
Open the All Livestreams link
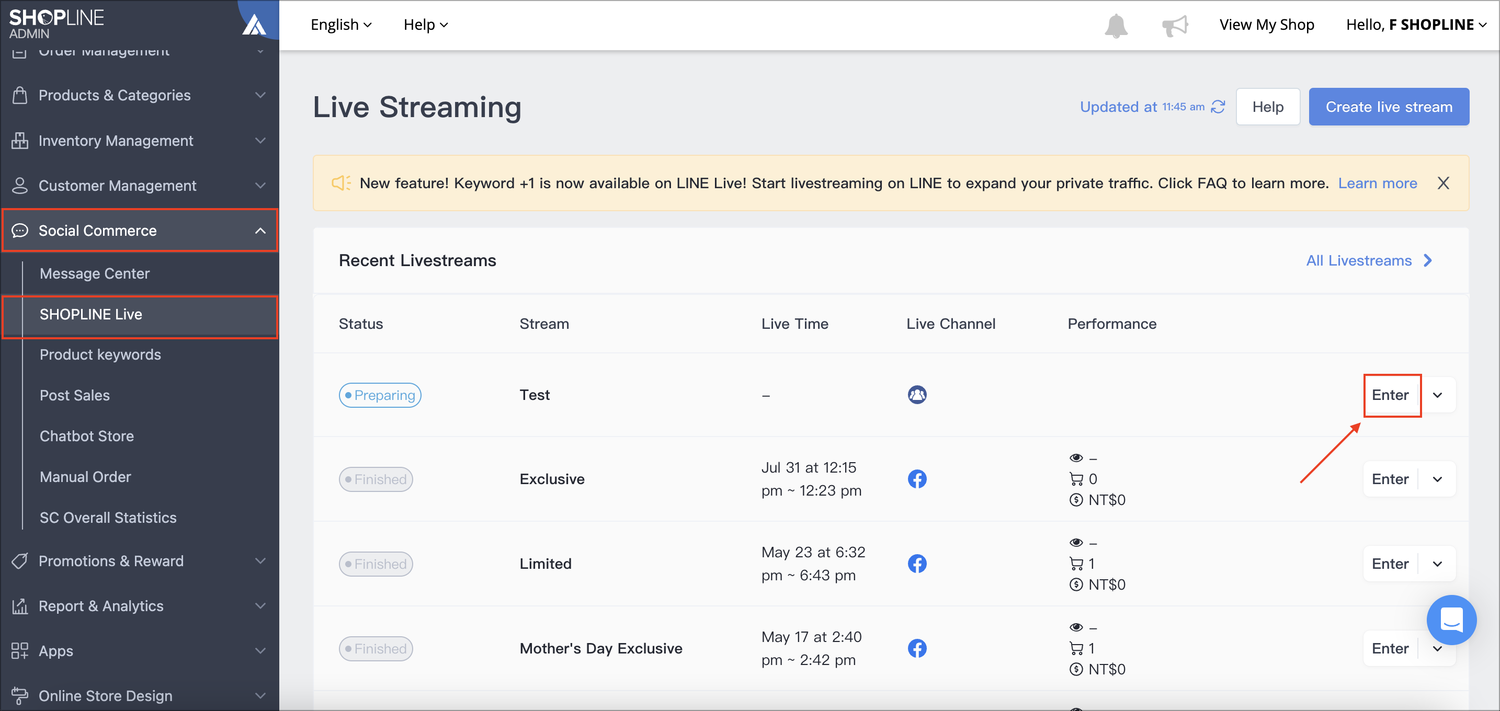[1369, 261]
